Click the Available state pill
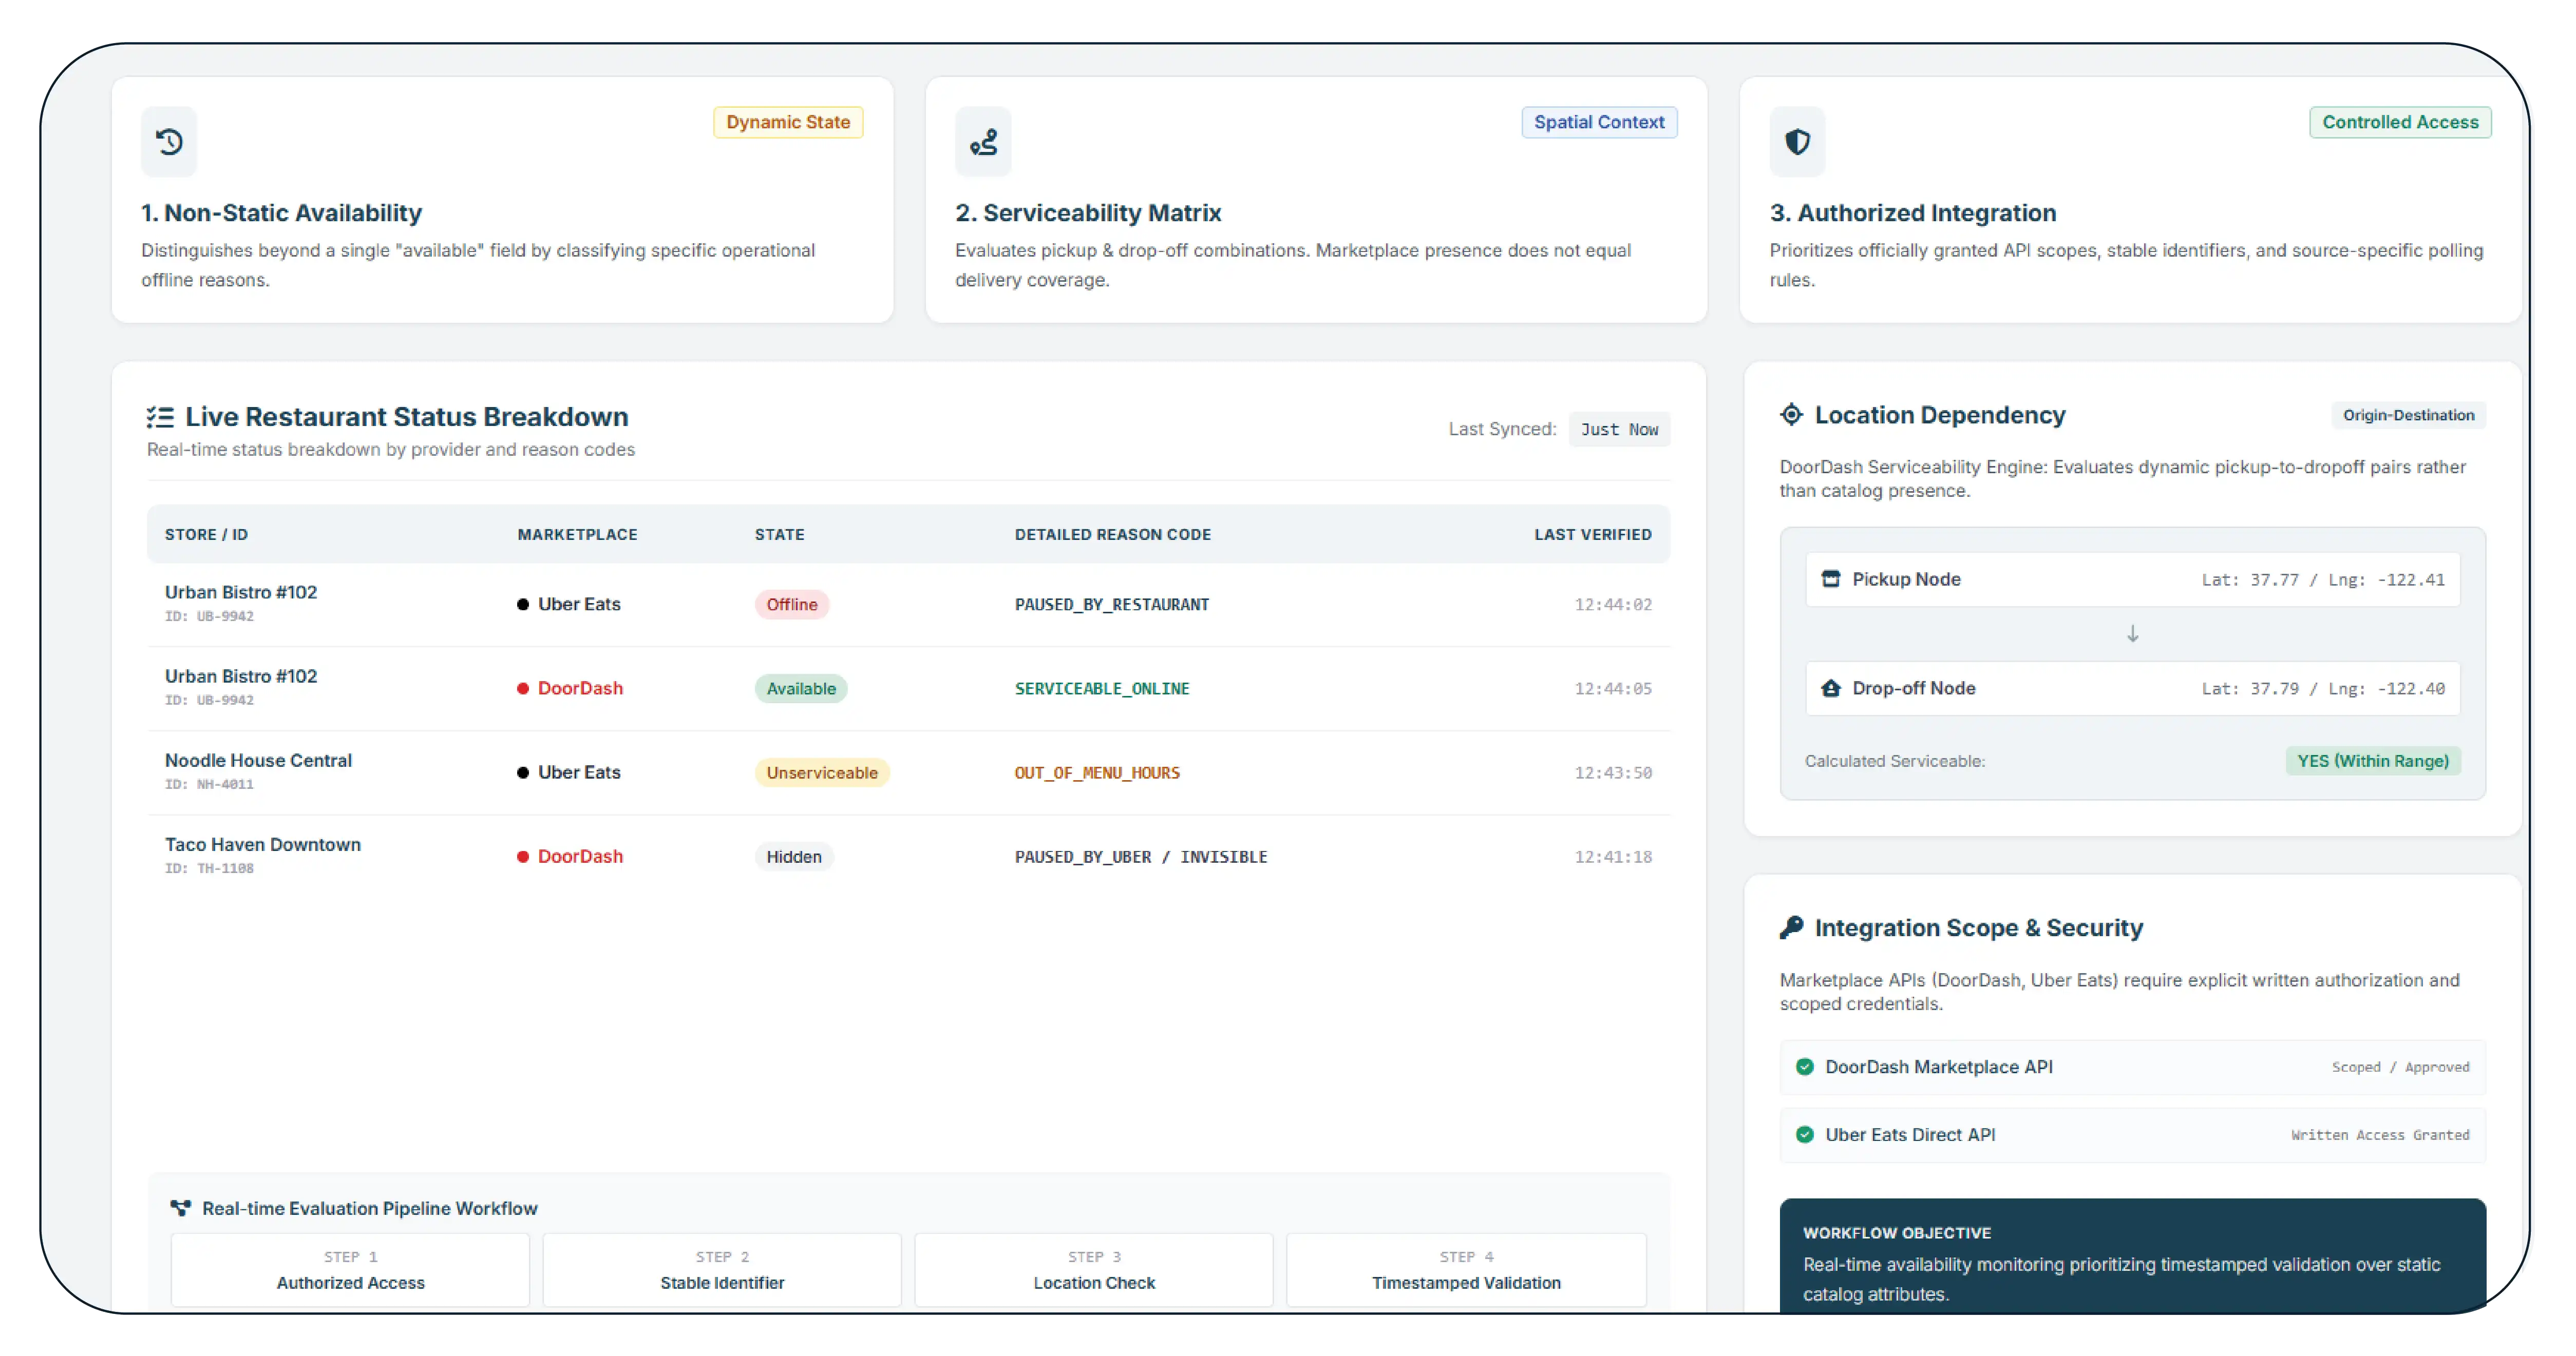2576x1356 pixels. click(801, 687)
